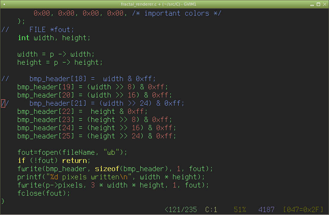Click the commented 'bmp_header[21]' line
Screen dimensions: 329x215
(x=92, y=103)
